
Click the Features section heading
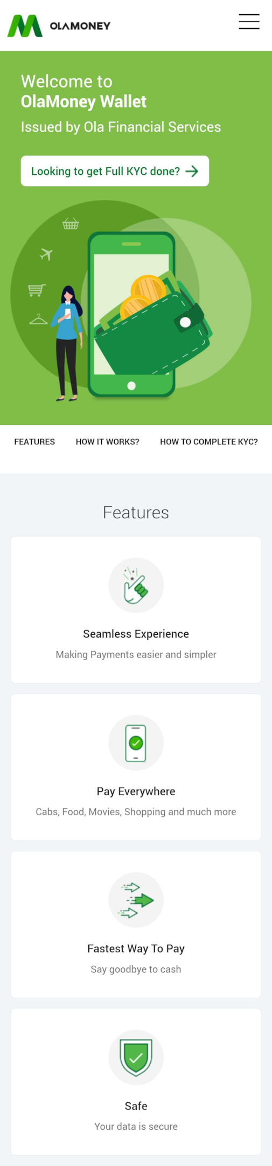(x=136, y=512)
